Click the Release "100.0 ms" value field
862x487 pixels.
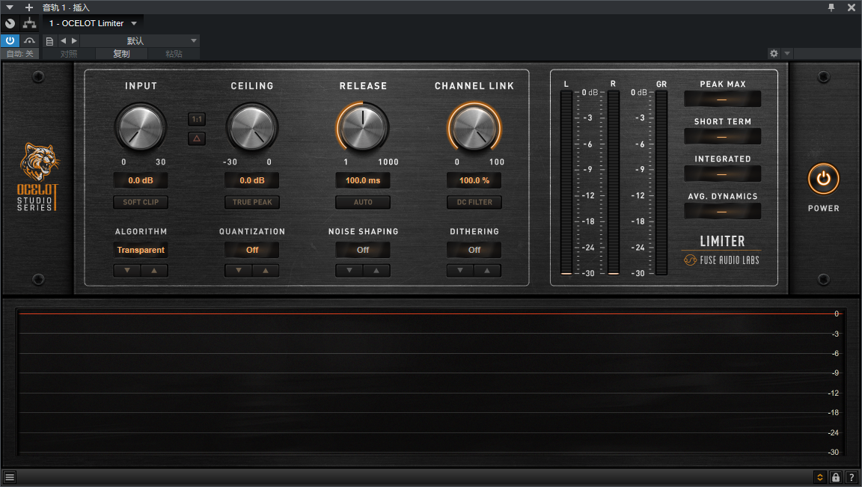363,180
